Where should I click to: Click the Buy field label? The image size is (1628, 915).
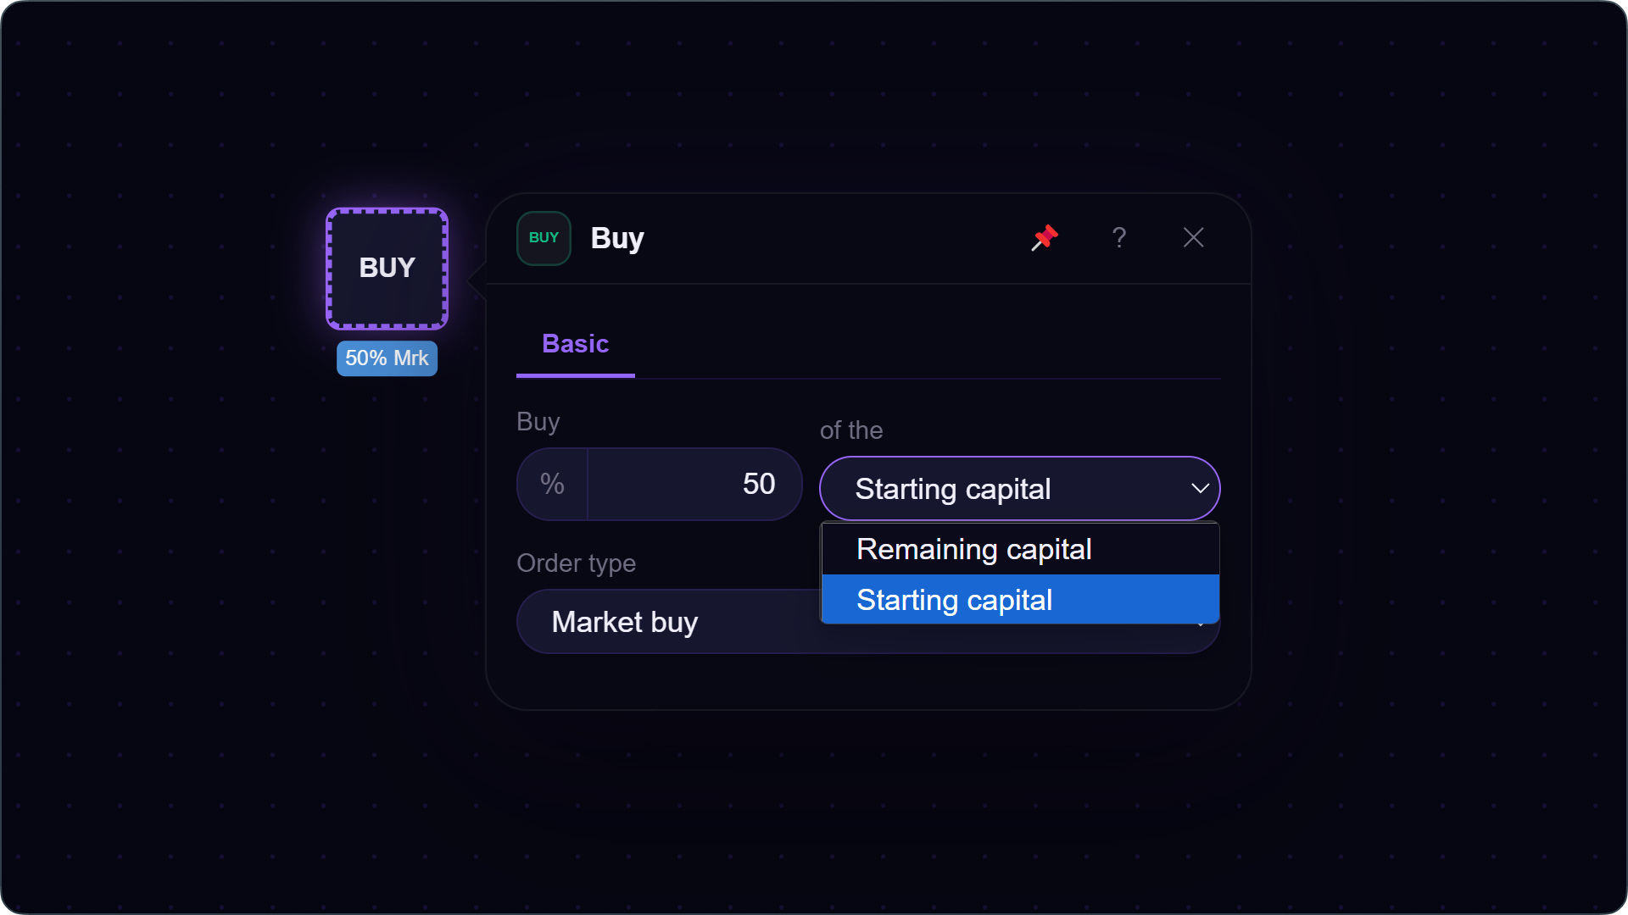(538, 422)
